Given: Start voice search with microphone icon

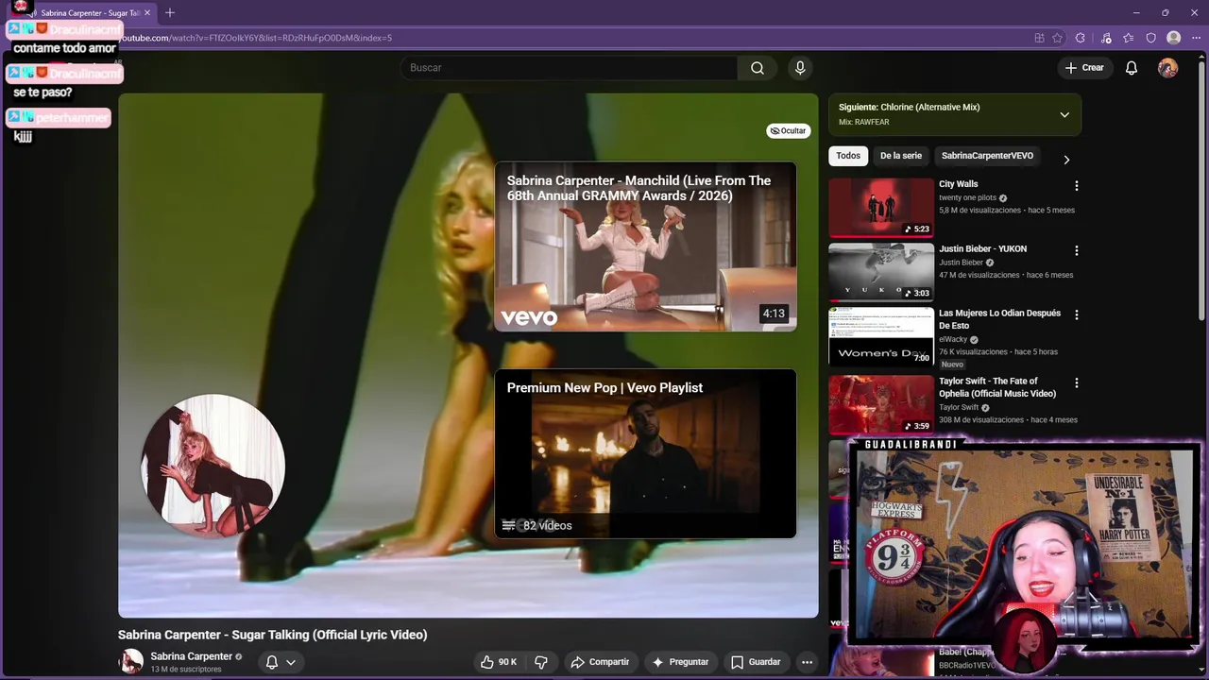Looking at the screenshot, I should 800,68.
